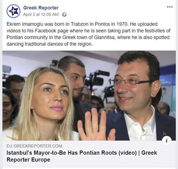
Task: Open the April 3 at 12:05 AM timestamp
Action: [x=41, y=15]
